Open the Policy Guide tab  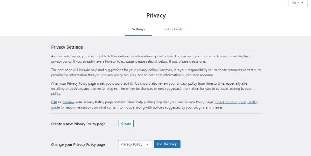173,29
